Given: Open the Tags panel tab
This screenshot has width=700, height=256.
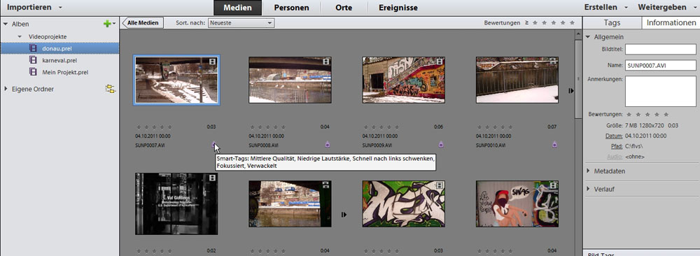Looking at the screenshot, I should 612,23.
